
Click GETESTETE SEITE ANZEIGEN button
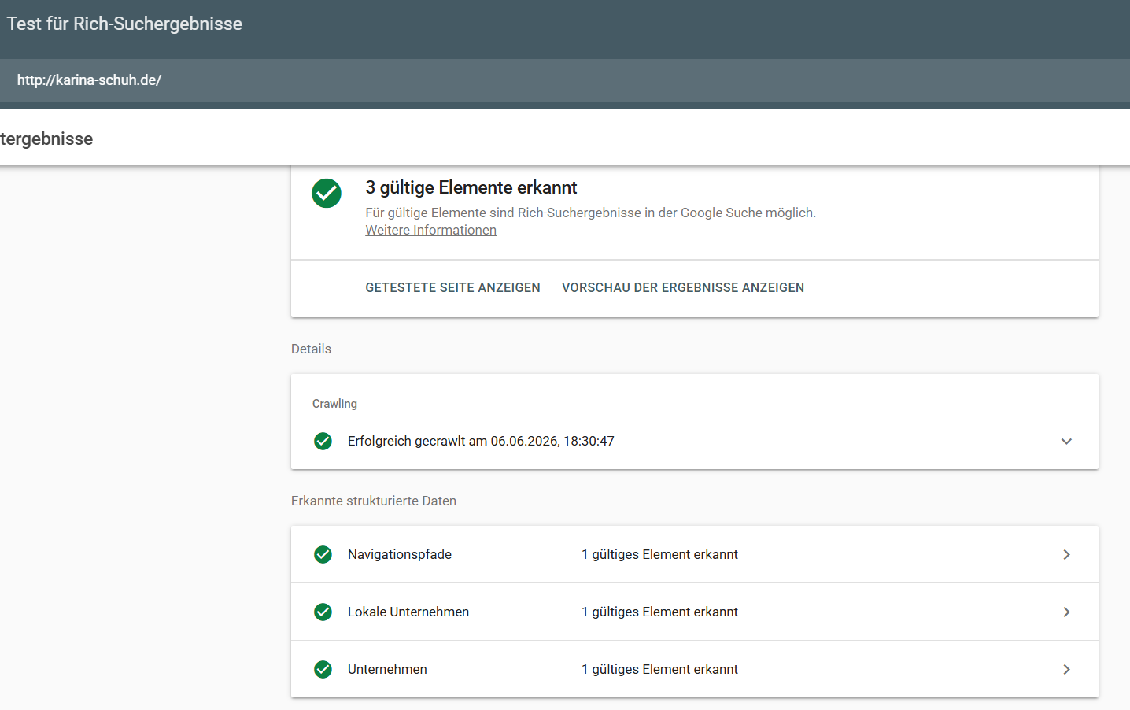click(452, 287)
